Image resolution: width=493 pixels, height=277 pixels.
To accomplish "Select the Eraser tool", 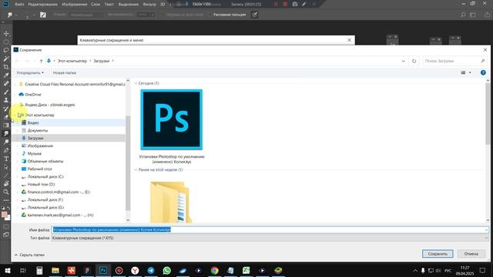I will pos(6,117).
